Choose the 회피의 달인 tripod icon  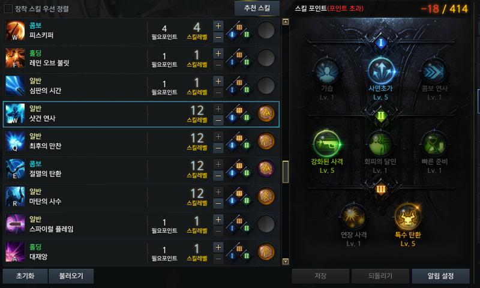[380, 144]
